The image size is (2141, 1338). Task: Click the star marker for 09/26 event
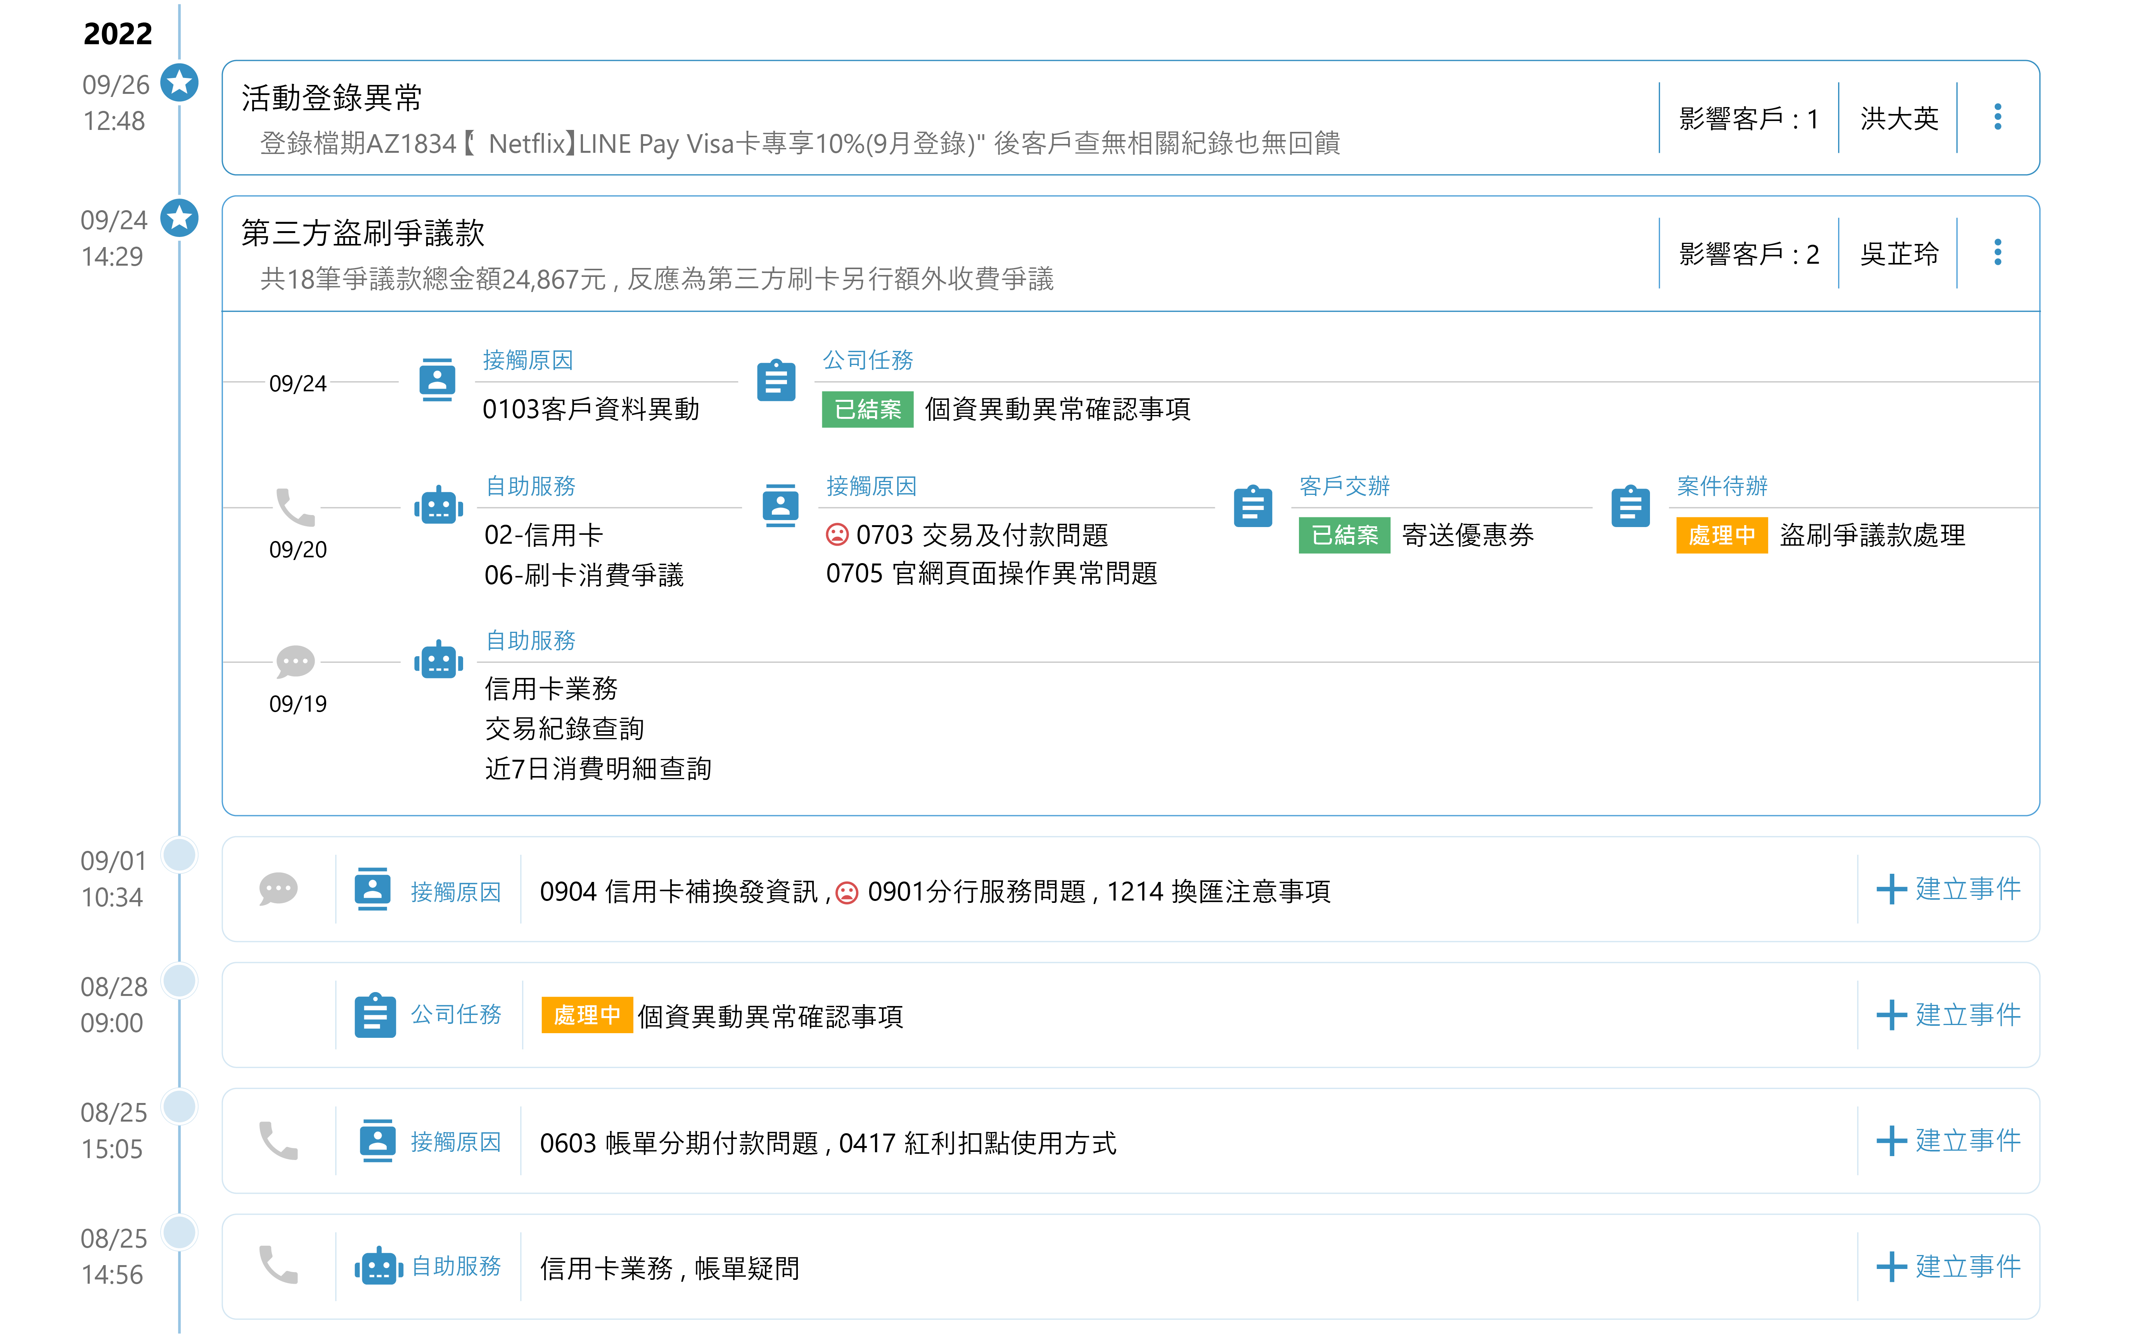(x=180, y=83)
